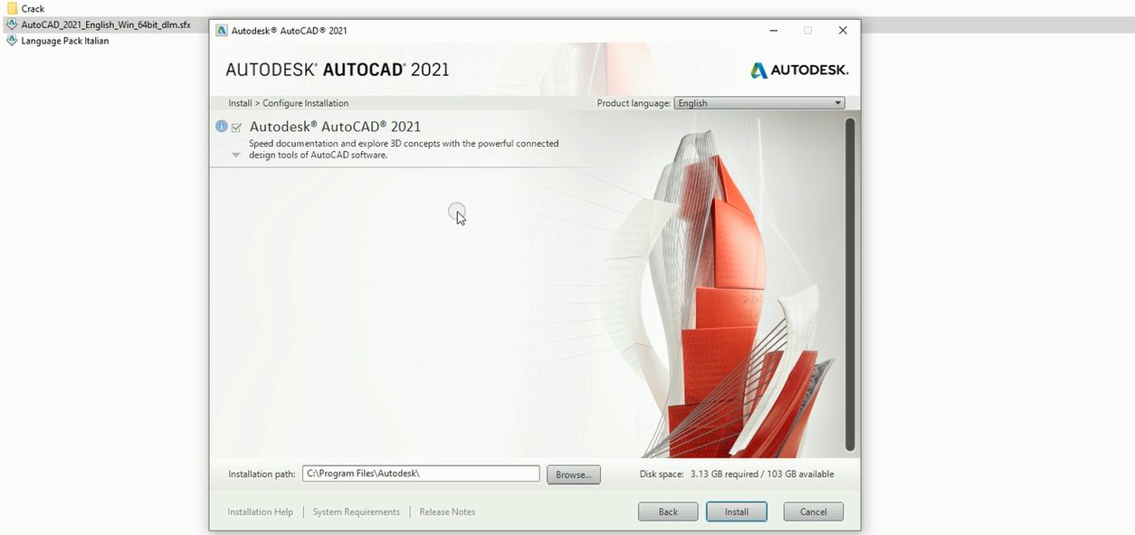1135x535 pixels.
Task: Open the Product language dropdown
Action: pyautogui.click(x=760, y=103)
